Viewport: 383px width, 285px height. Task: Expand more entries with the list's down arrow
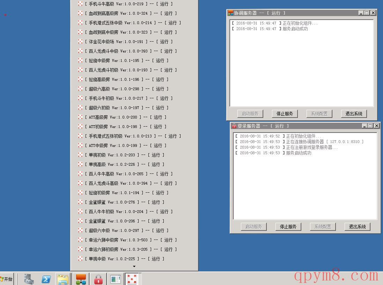click(x=134, y=266)
